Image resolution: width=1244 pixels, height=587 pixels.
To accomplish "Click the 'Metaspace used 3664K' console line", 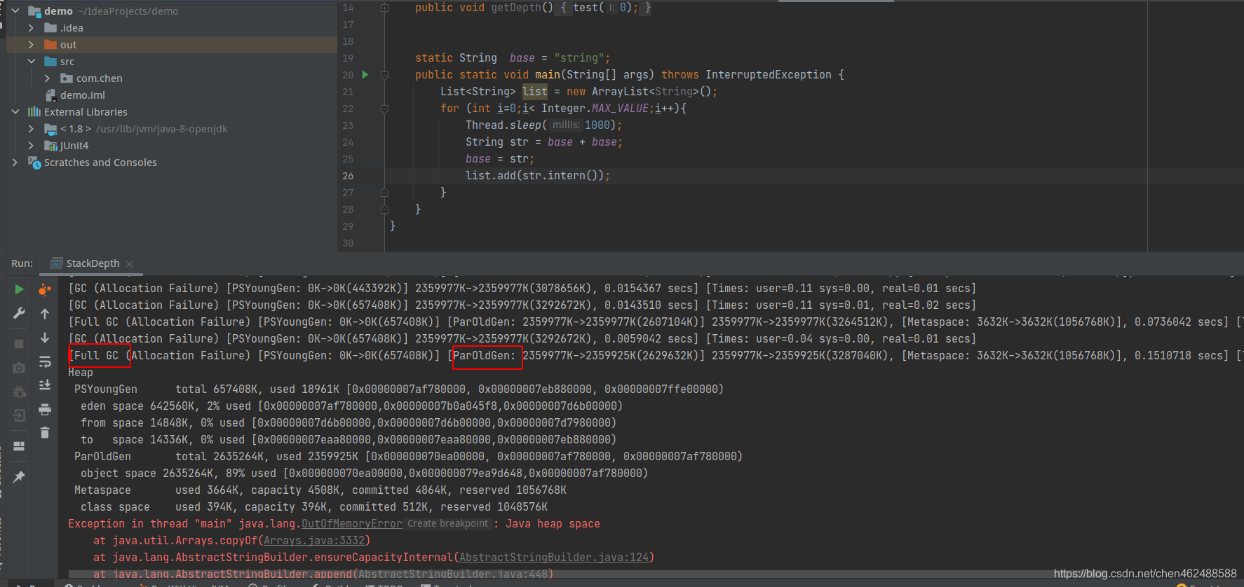I will [x=320, y=490].
